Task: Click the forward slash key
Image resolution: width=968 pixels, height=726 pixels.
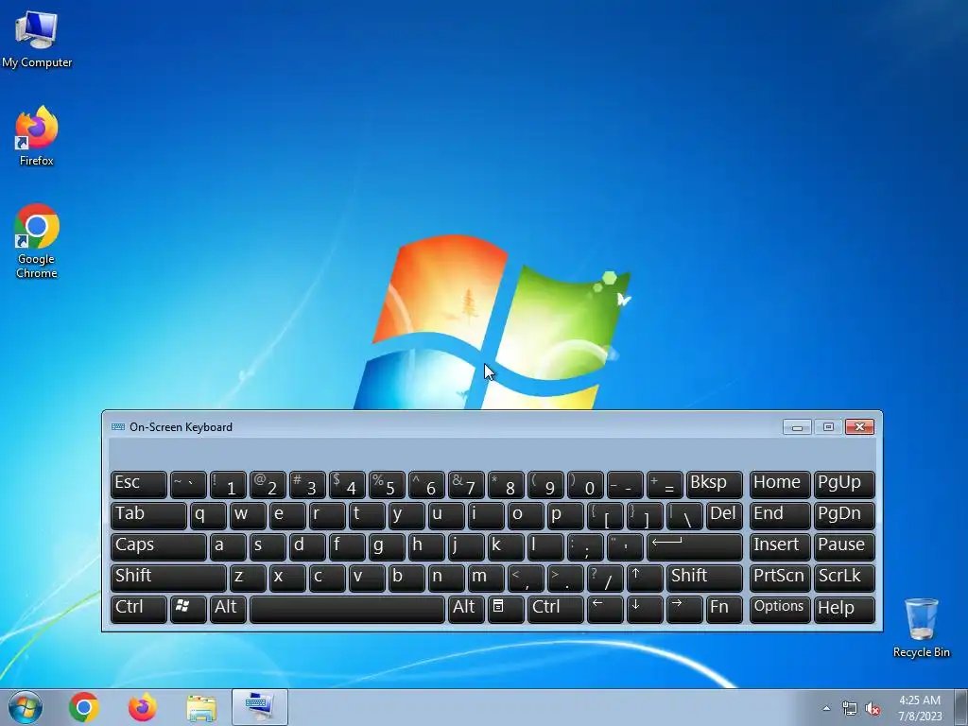Action: pyautogui.click(x=604, y=578)
